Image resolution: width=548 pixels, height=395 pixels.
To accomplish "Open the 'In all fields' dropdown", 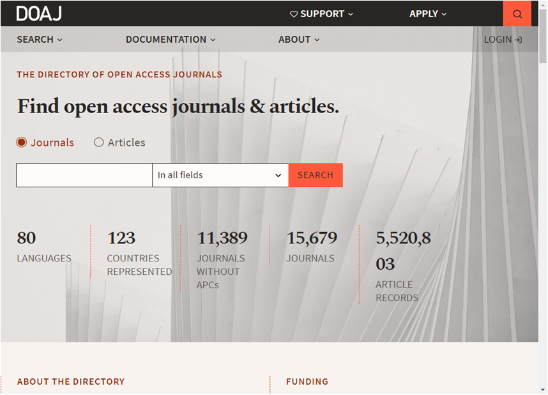I will click(220, 175).
